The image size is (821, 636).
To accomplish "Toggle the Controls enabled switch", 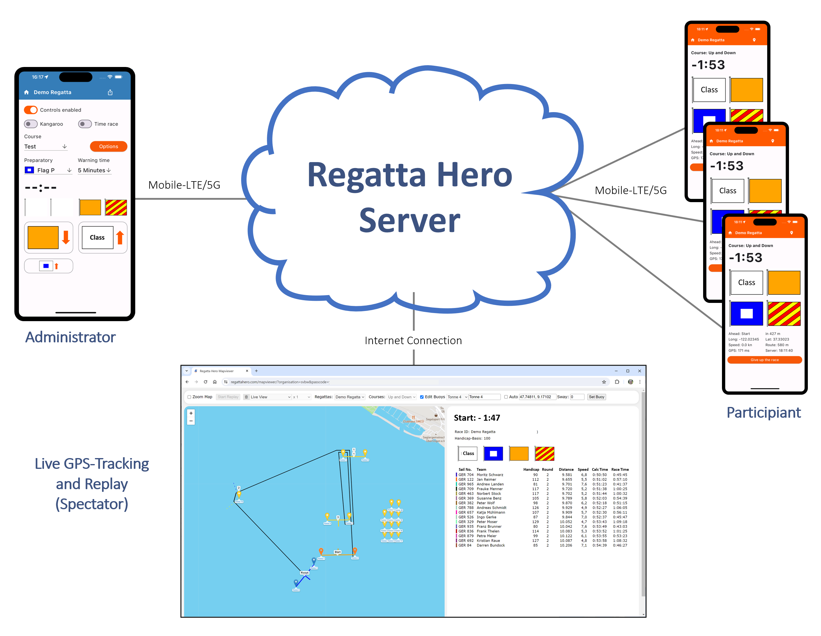I will [31, 110].
